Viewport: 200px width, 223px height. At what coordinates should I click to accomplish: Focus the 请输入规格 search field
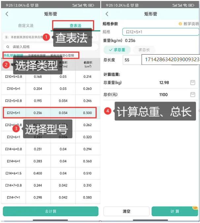(50, 47)
